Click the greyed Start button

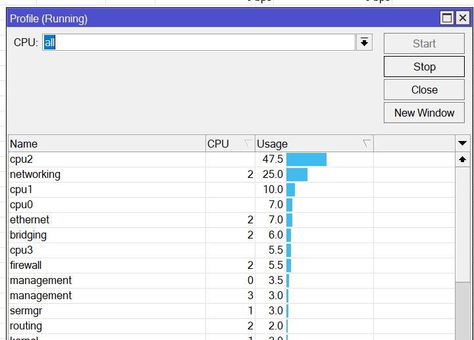pyautogui.click(x=424, y=43)
